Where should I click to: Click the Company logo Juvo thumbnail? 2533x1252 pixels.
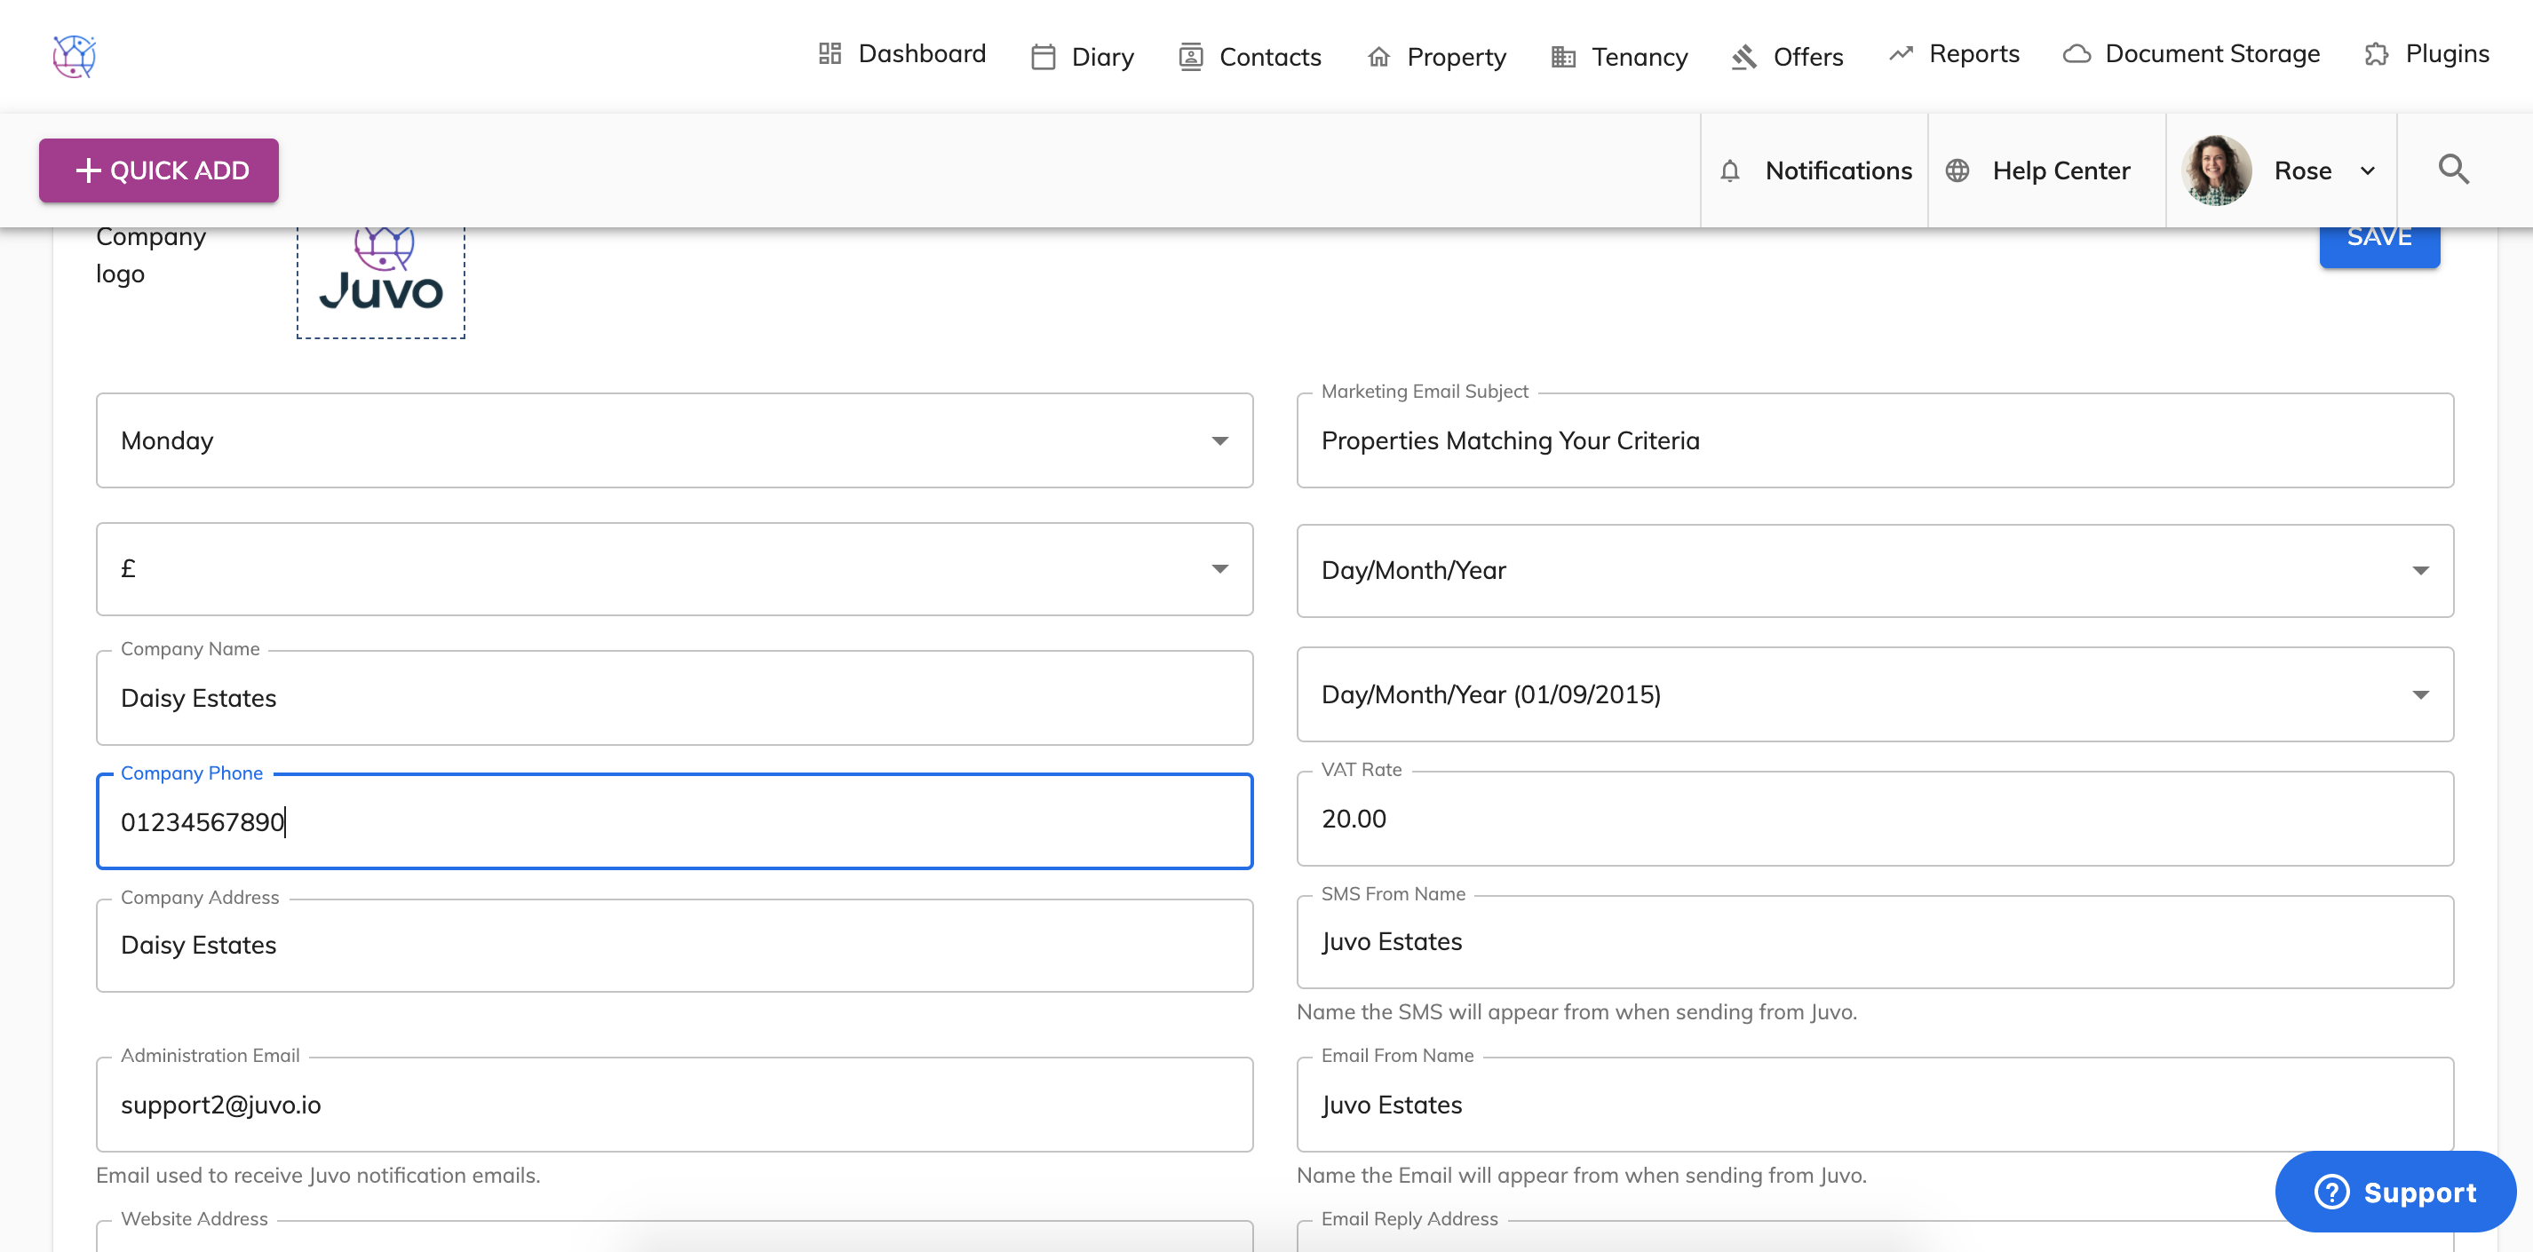point(382,280)
